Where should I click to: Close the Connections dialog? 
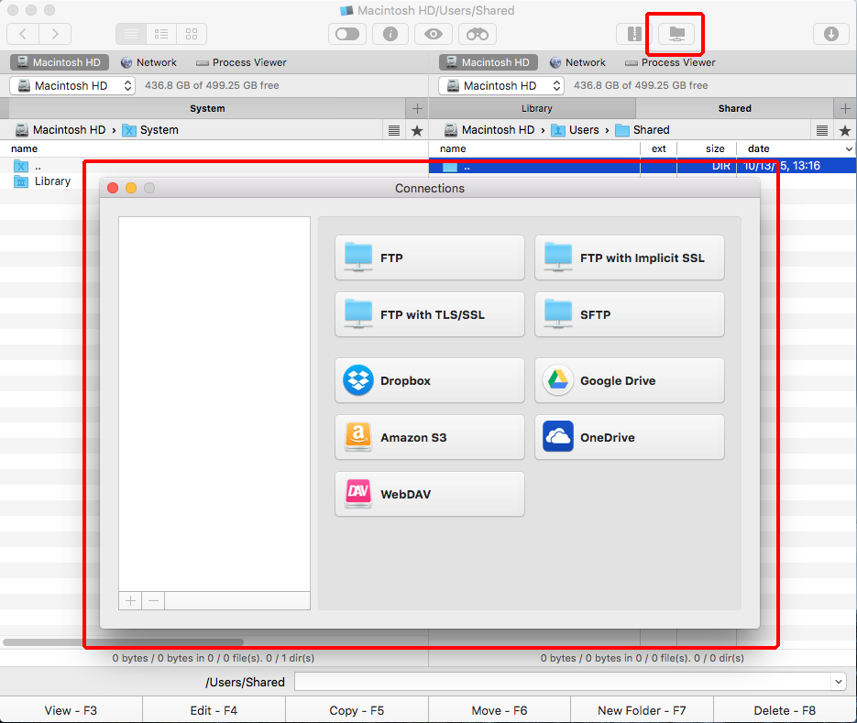tap(113, 188)
